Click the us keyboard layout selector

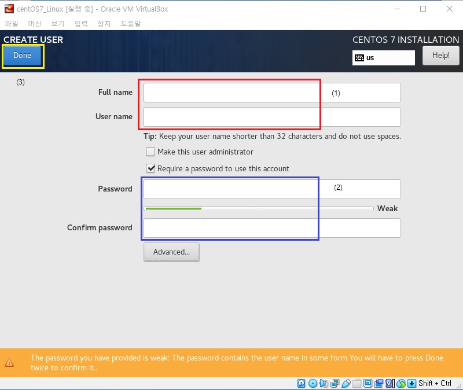click(384, 58)
